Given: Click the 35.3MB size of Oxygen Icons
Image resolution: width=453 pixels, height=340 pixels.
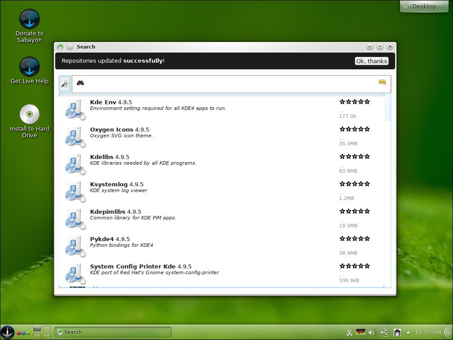Looking at the screenshot, I should click(x=348, y=144).
